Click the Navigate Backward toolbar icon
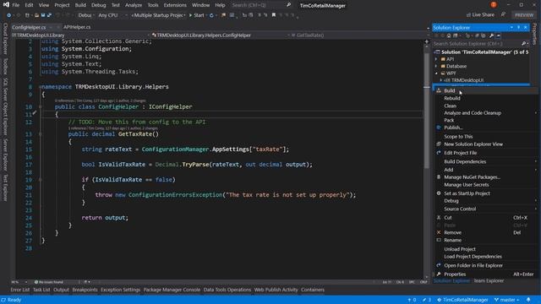Viewport: 541px width, 304px height. (8, 15)
